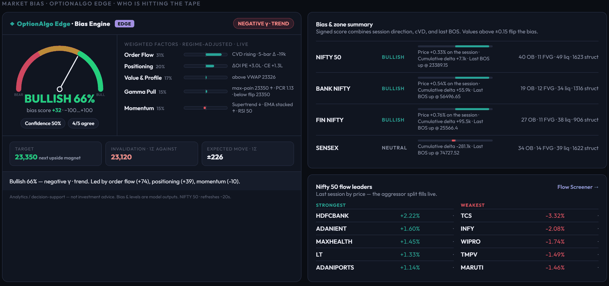This screenshot has width=609, height=286.
Task: Click the OptionAlgo Edge diamond logo icon
Action: point(12,24)
